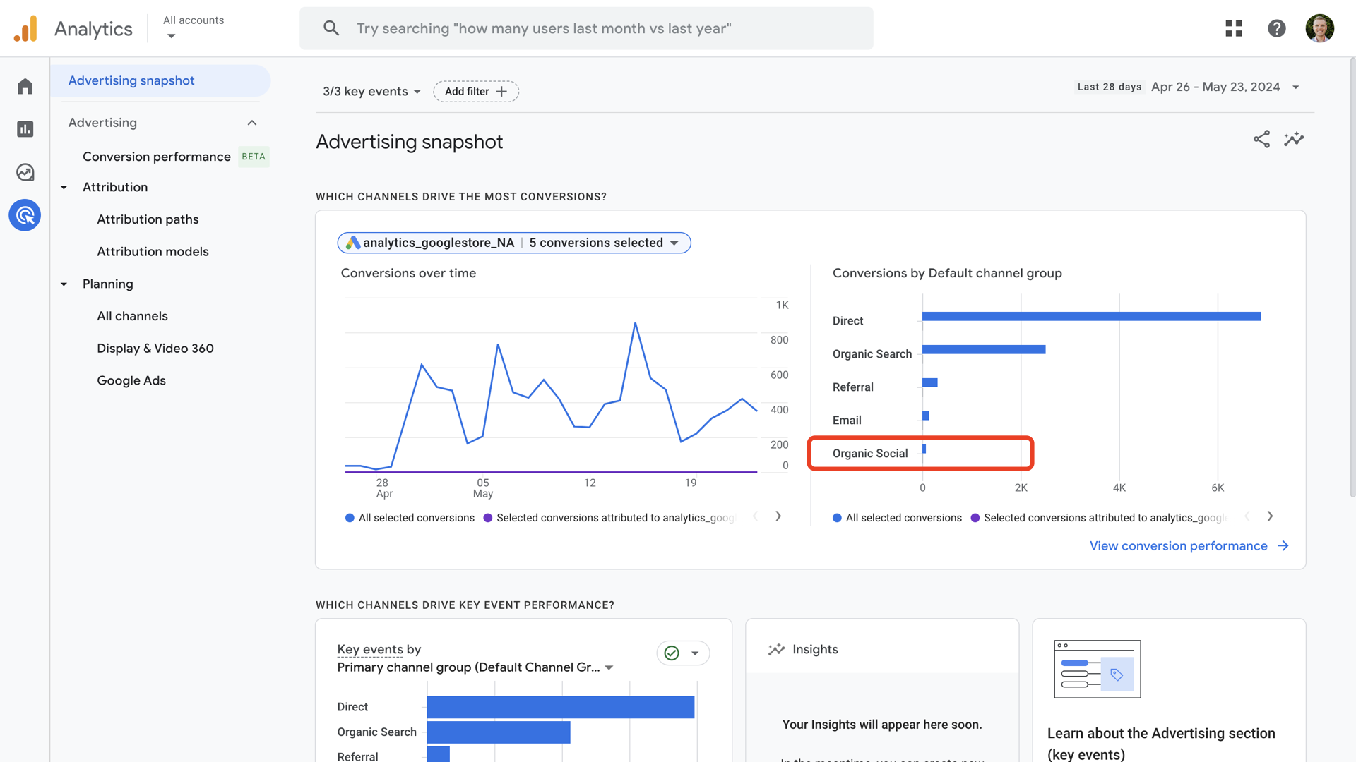Open report insights via the insights icon

[x=1295, y=139]
